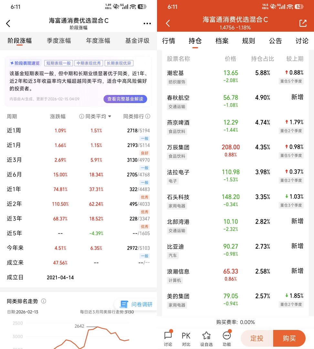
Task: Select the 持仓 tab
Action: pyautogui.click(x=195, y=41)
